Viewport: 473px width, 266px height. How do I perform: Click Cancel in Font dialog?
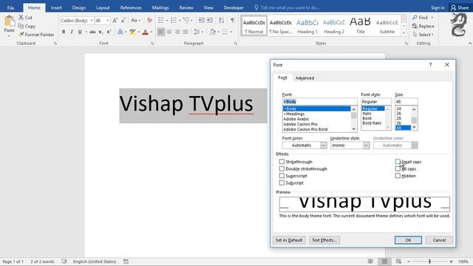[x=439, y=240]
